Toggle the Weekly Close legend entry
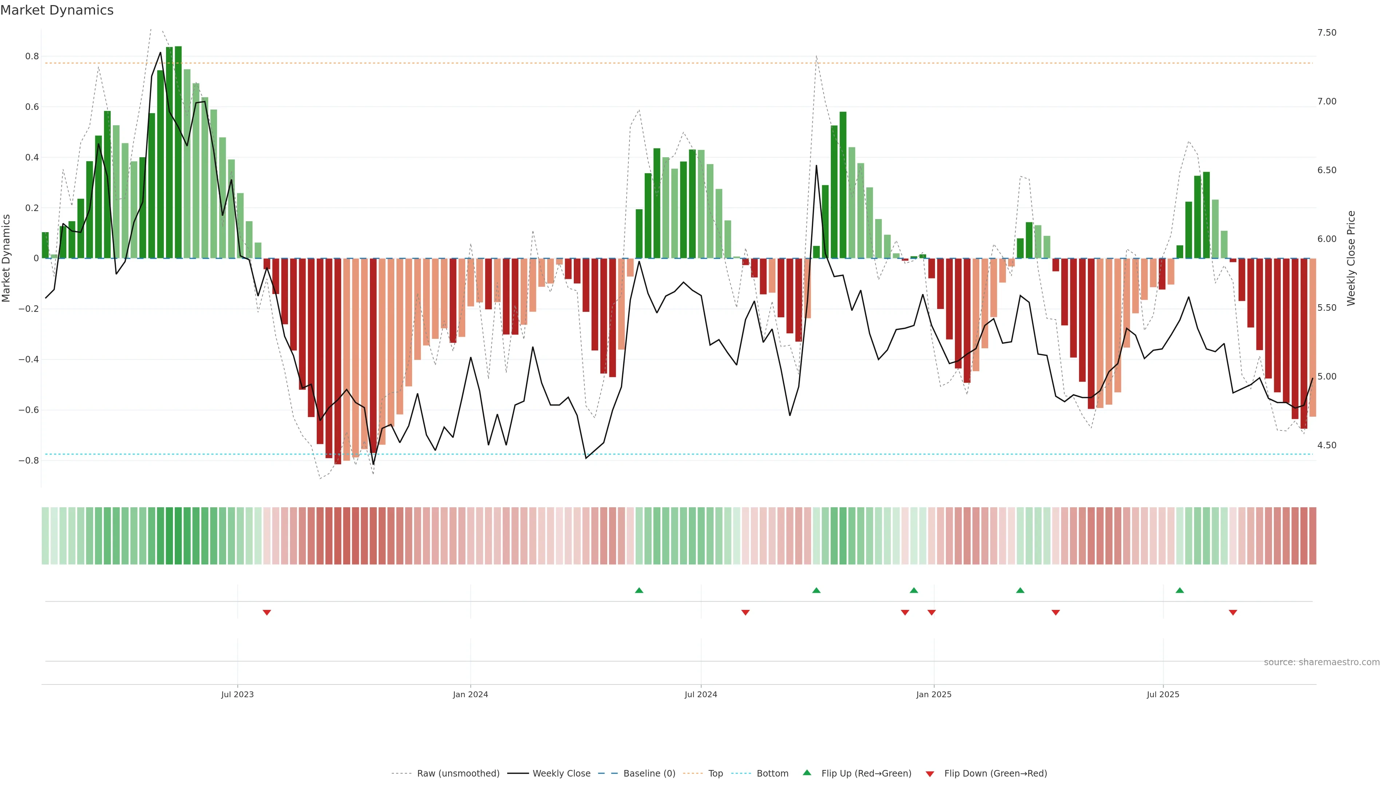Viewport: 1398px width, 786px height. 561,774
